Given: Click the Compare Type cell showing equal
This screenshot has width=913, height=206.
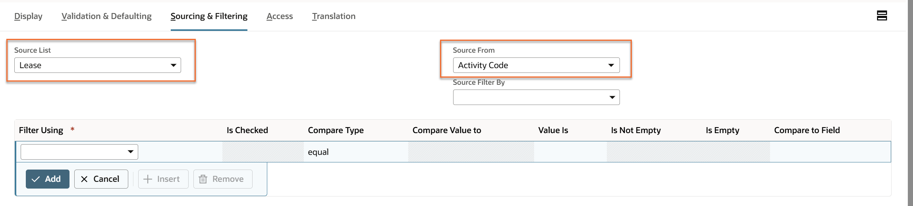Looking at the screenshot, I should pyautogui.click(x=355, y=152).
